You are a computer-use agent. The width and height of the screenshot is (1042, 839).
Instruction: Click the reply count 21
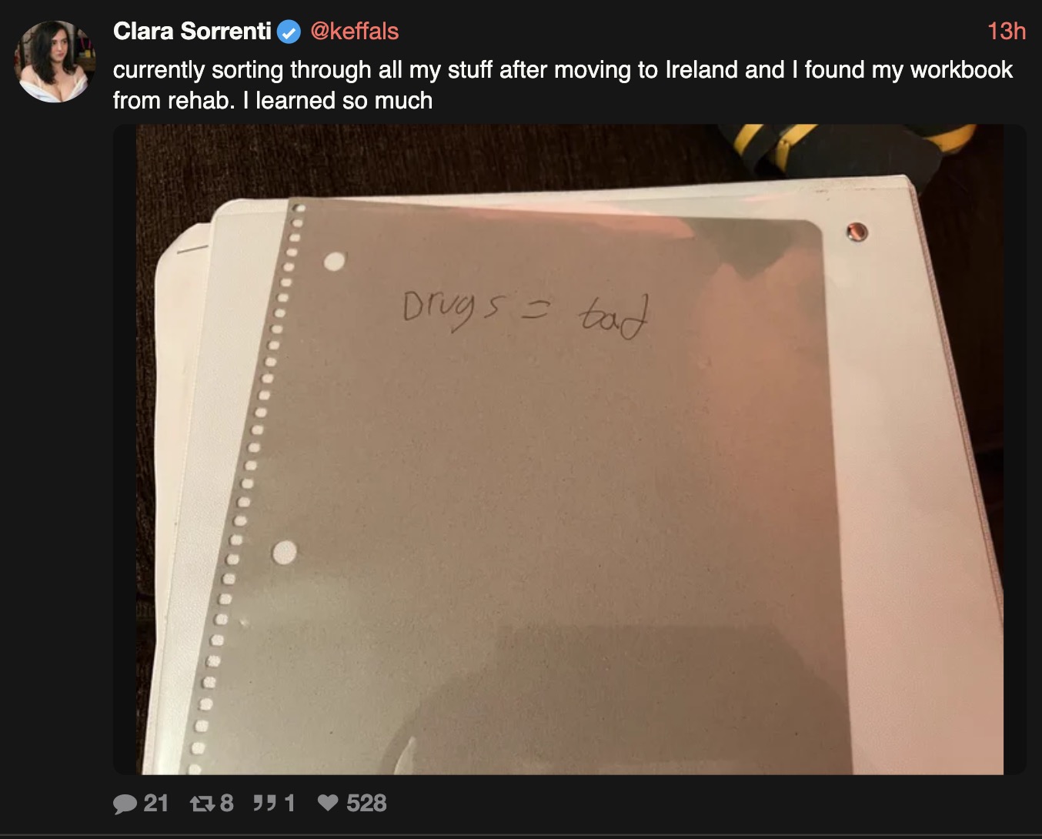coord(155,804)
